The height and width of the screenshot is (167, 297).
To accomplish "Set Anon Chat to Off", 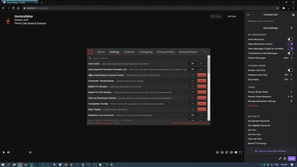I will tap(193, 64).
